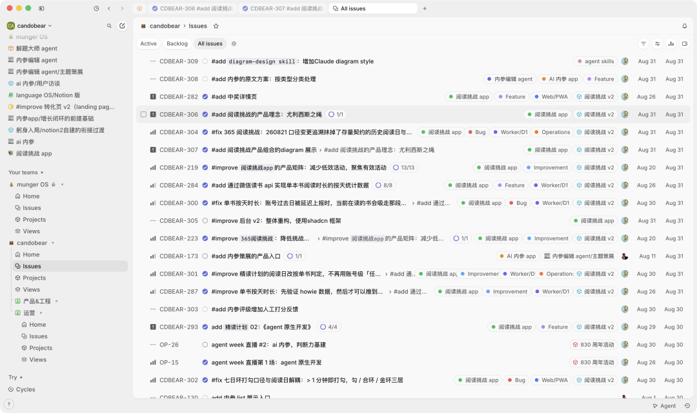Open the history icon beside Agent

coord(687,406)
